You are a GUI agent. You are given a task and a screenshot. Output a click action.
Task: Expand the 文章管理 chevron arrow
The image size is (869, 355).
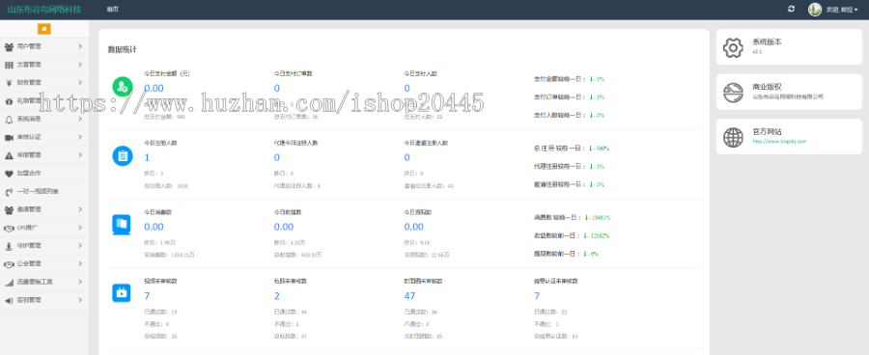tap(80, 65)
